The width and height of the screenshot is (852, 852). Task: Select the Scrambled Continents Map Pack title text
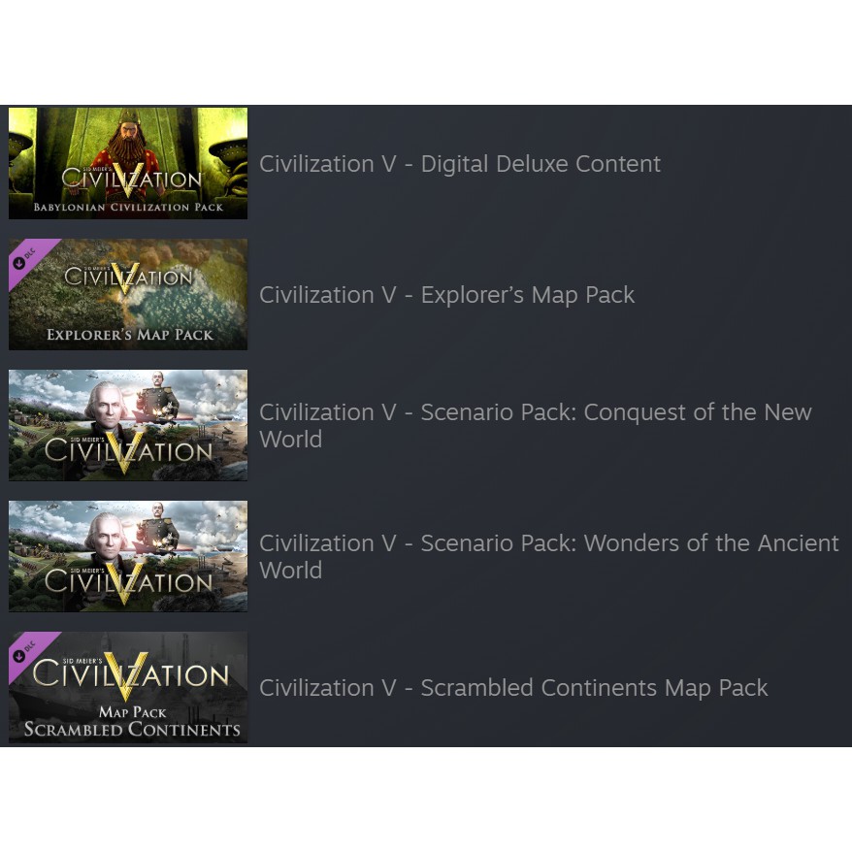513,688
